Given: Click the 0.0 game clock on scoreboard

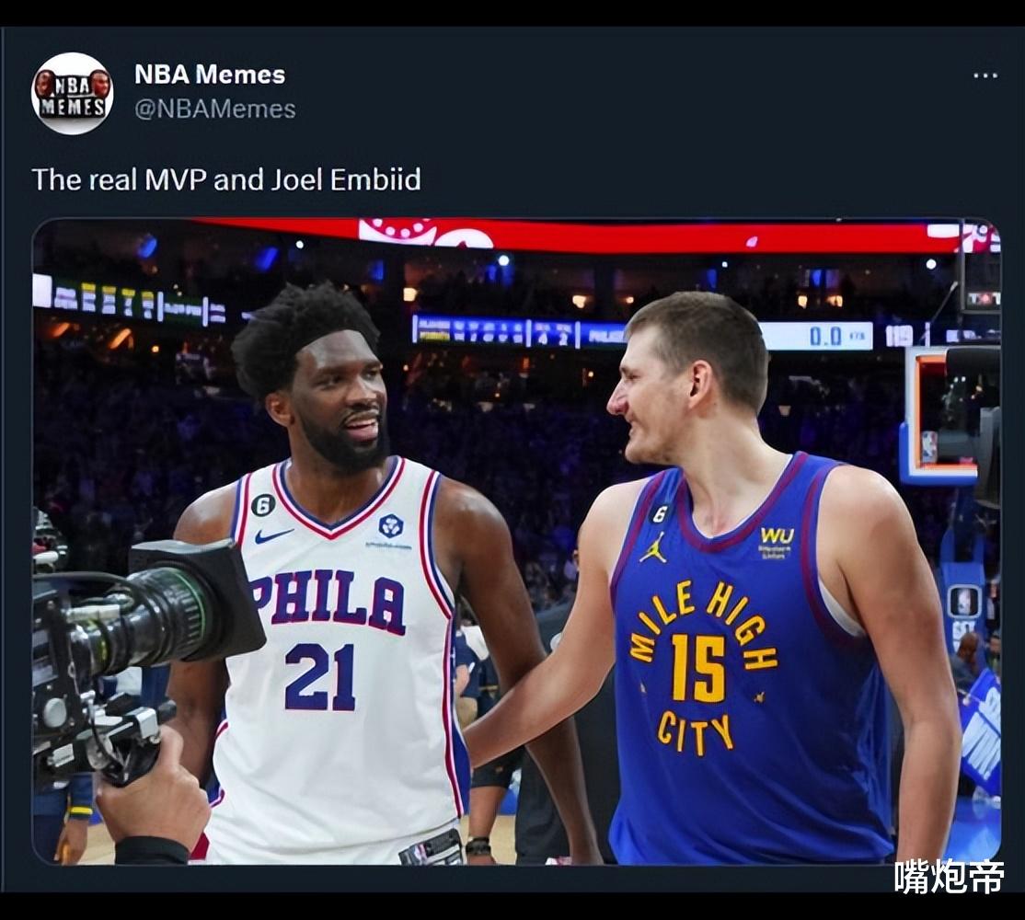Looking at the screenshot, I should (x=826, y=336).
